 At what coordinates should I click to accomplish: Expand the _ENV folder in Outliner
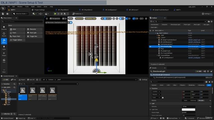point(157,35)
